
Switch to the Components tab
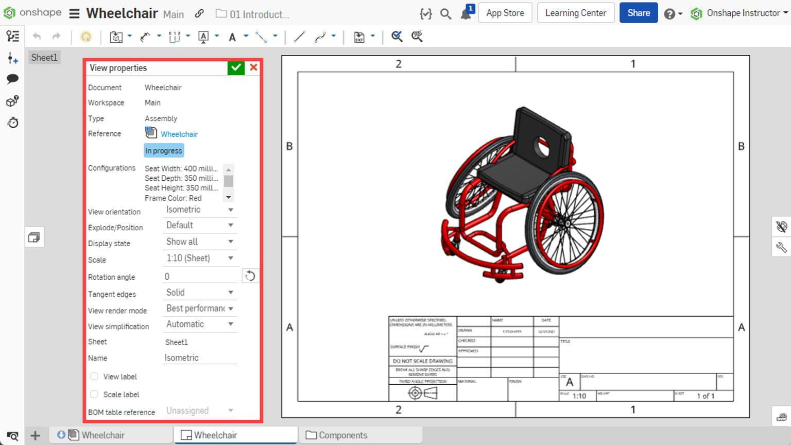pos(343,435)
